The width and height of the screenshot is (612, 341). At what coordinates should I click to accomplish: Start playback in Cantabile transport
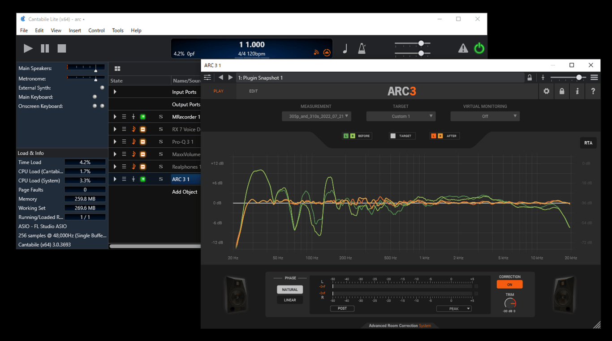pos(28,48)
